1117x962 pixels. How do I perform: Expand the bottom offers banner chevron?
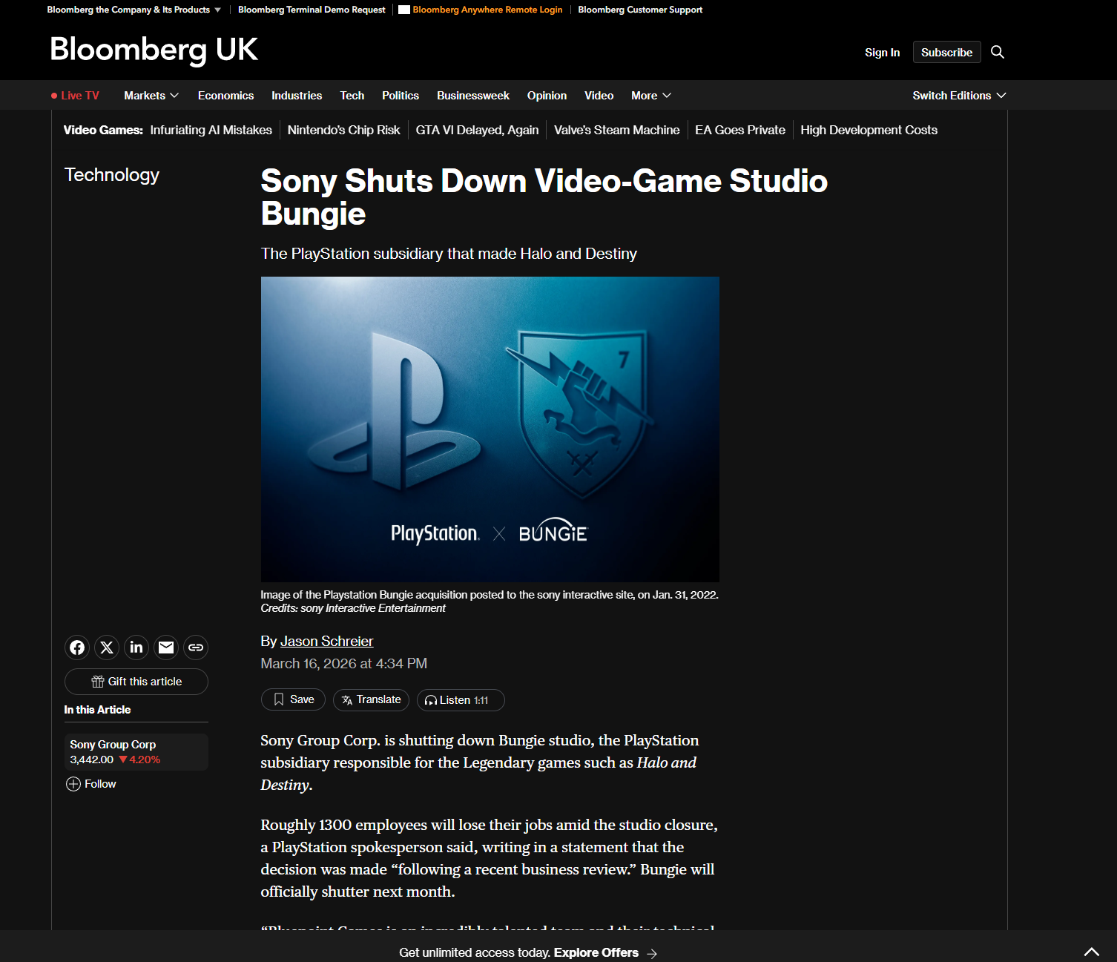(x=1091, y=952)
